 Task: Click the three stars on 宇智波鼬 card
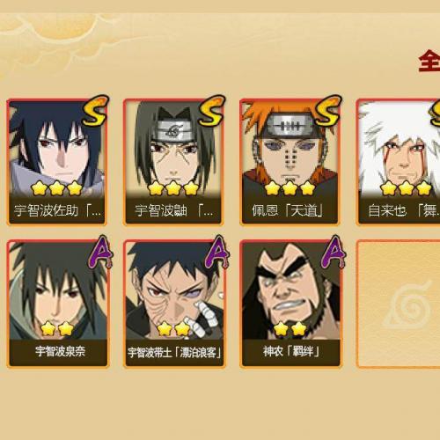(173, 188)
